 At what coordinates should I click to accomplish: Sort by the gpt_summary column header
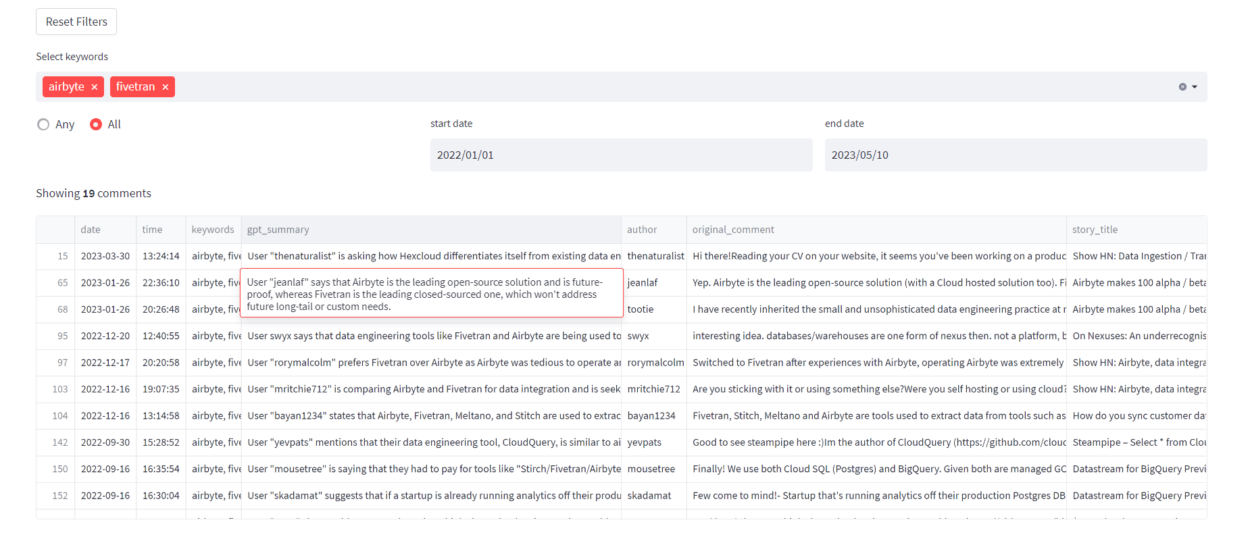431,230
